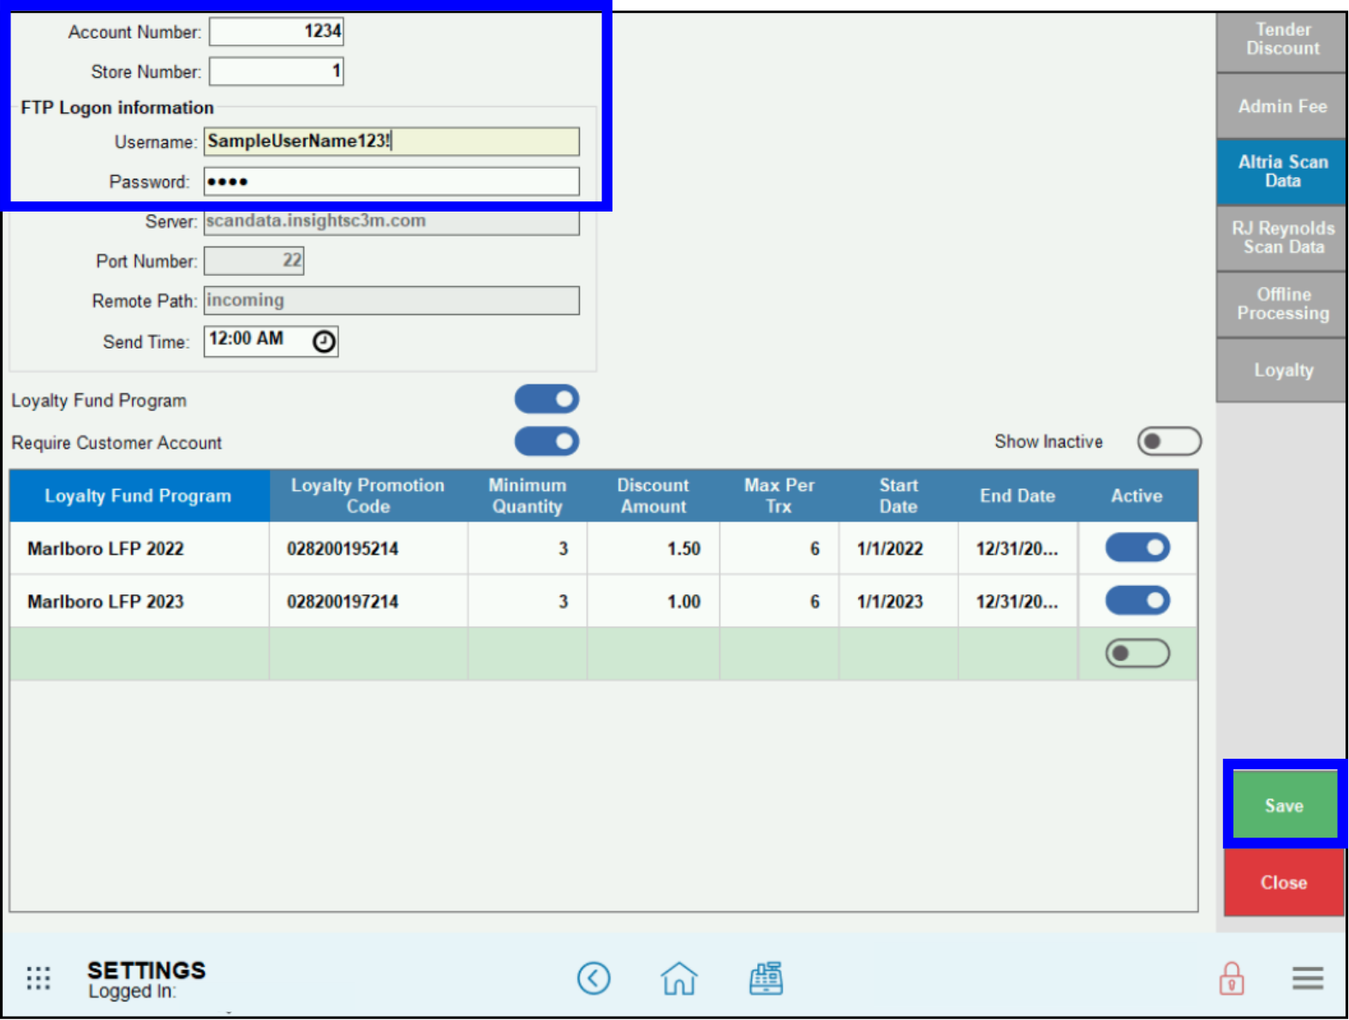
Task: Click the Send Time field value 12:00 AM
Action: [247, 339]
